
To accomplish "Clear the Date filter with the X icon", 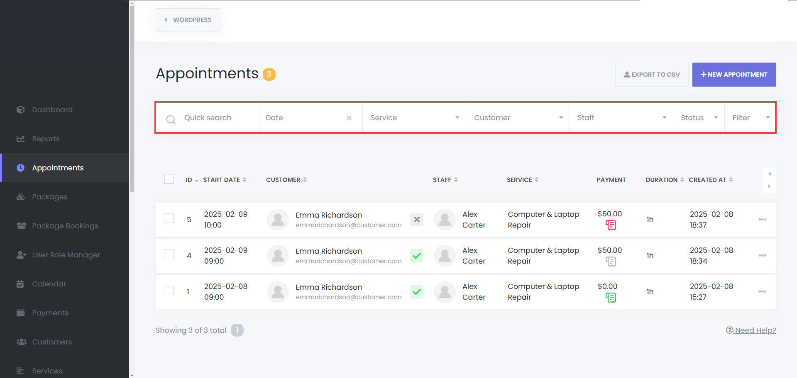I will 349,118.
